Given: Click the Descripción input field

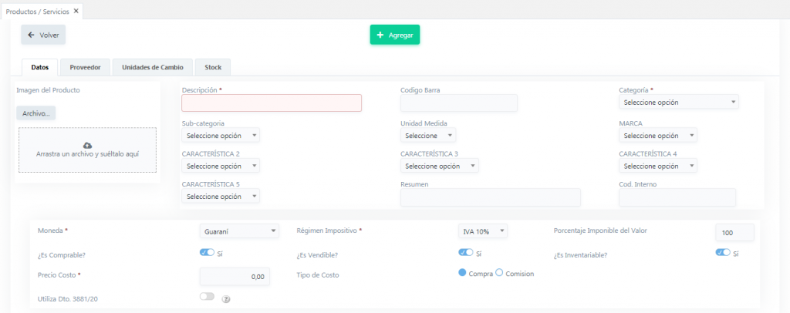Looking at the screenshot, I should click(272, 103).
